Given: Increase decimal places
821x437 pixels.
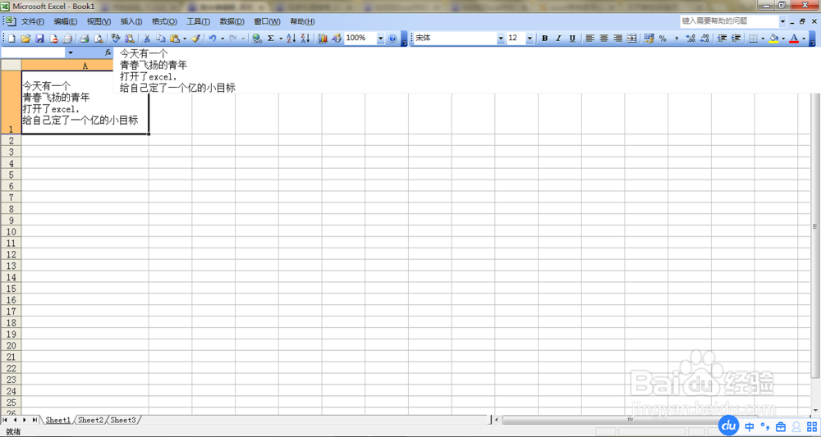Looking at the screenshot, I should 690,39.
